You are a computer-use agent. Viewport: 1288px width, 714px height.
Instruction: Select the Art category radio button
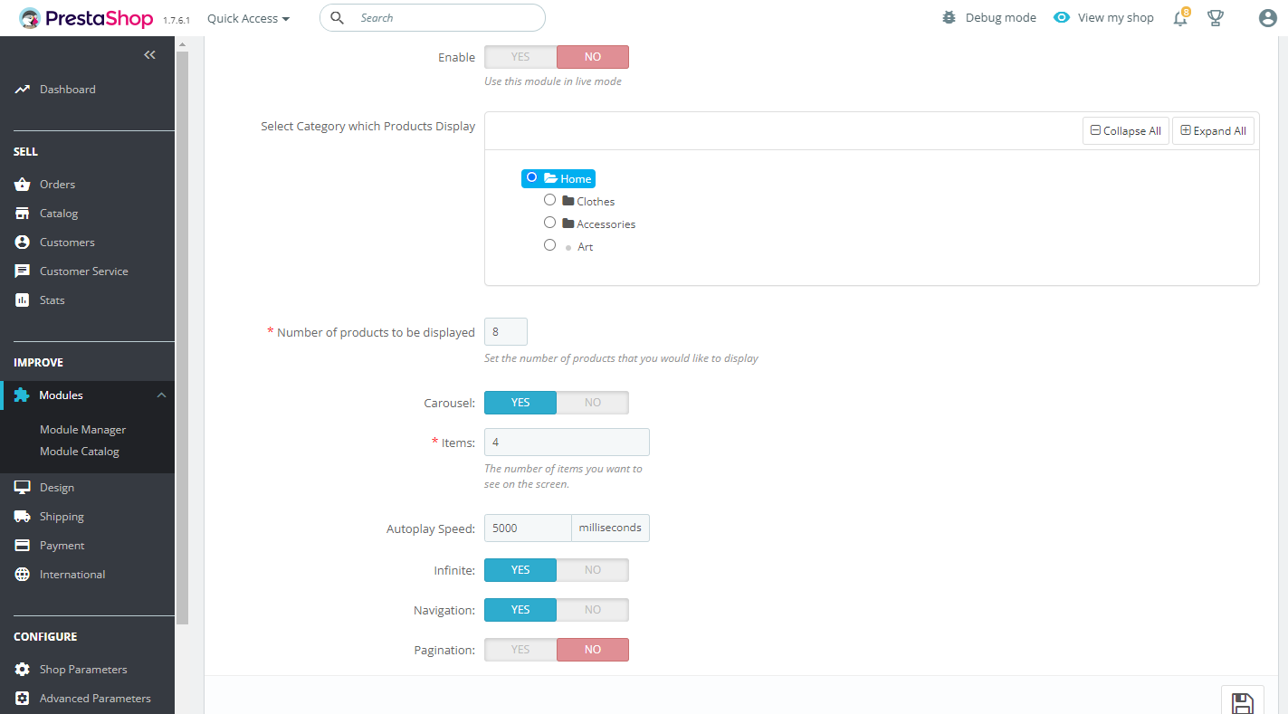[549, 245]
